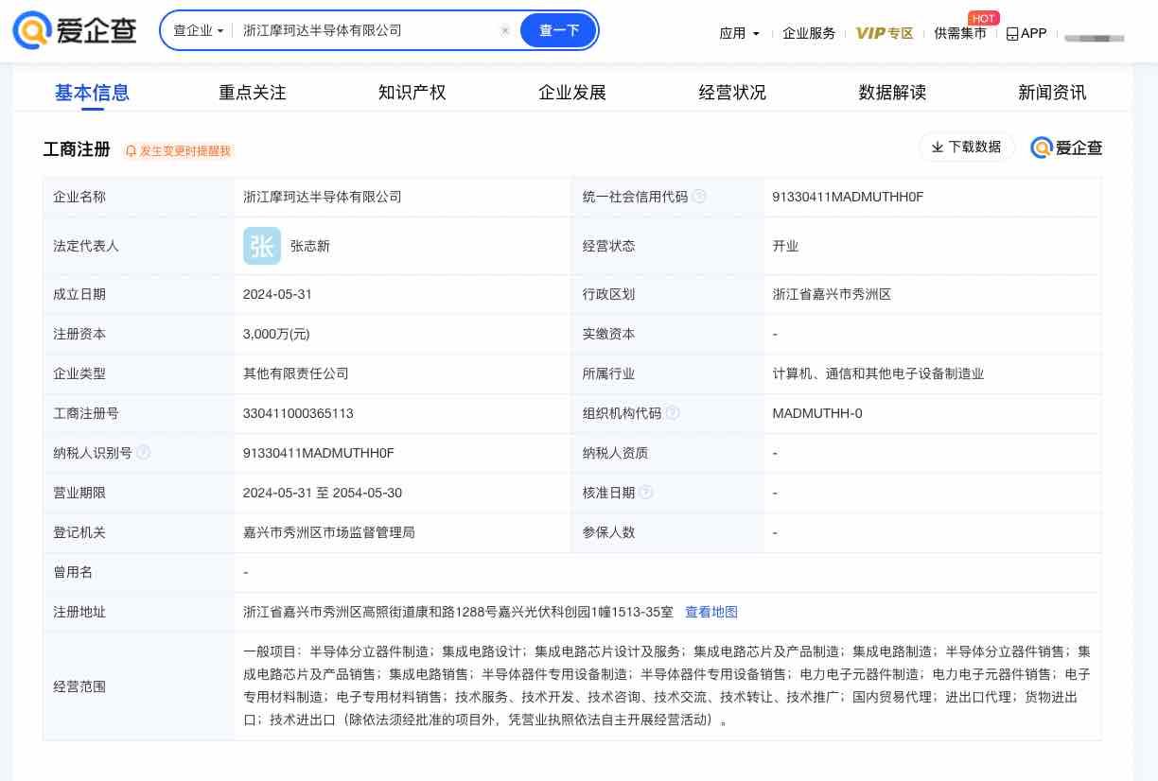Click the 工商注册 section heading
The image size is (1158, 781).
click(x=77, y=149)
